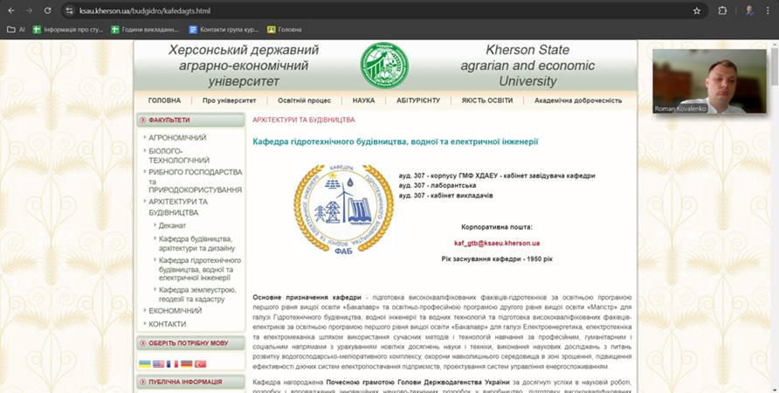Click the ФАКУЛЬТЕТИ panel header
Screen dimensions: 779x393
click(190, 120)
